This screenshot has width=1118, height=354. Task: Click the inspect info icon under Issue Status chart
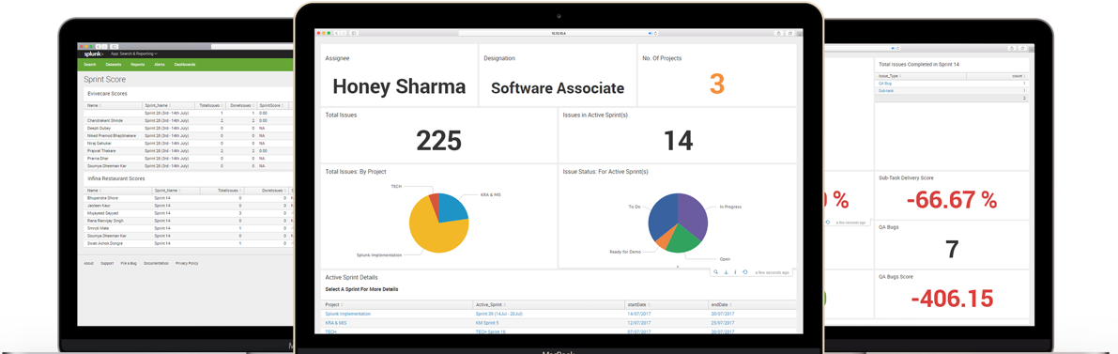(x=735, y=272)
